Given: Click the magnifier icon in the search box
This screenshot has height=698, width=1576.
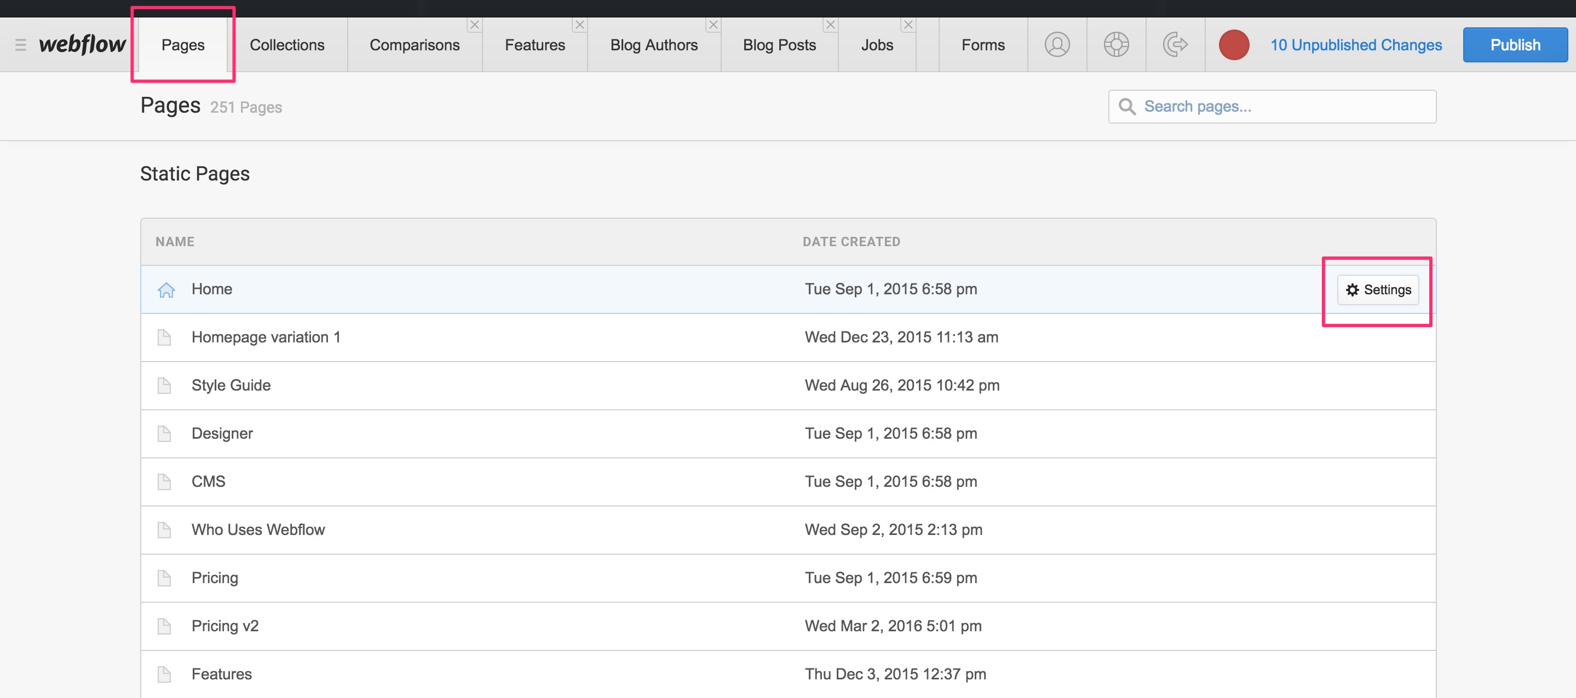Looking at the screenshot, I should click(1127, 106).
